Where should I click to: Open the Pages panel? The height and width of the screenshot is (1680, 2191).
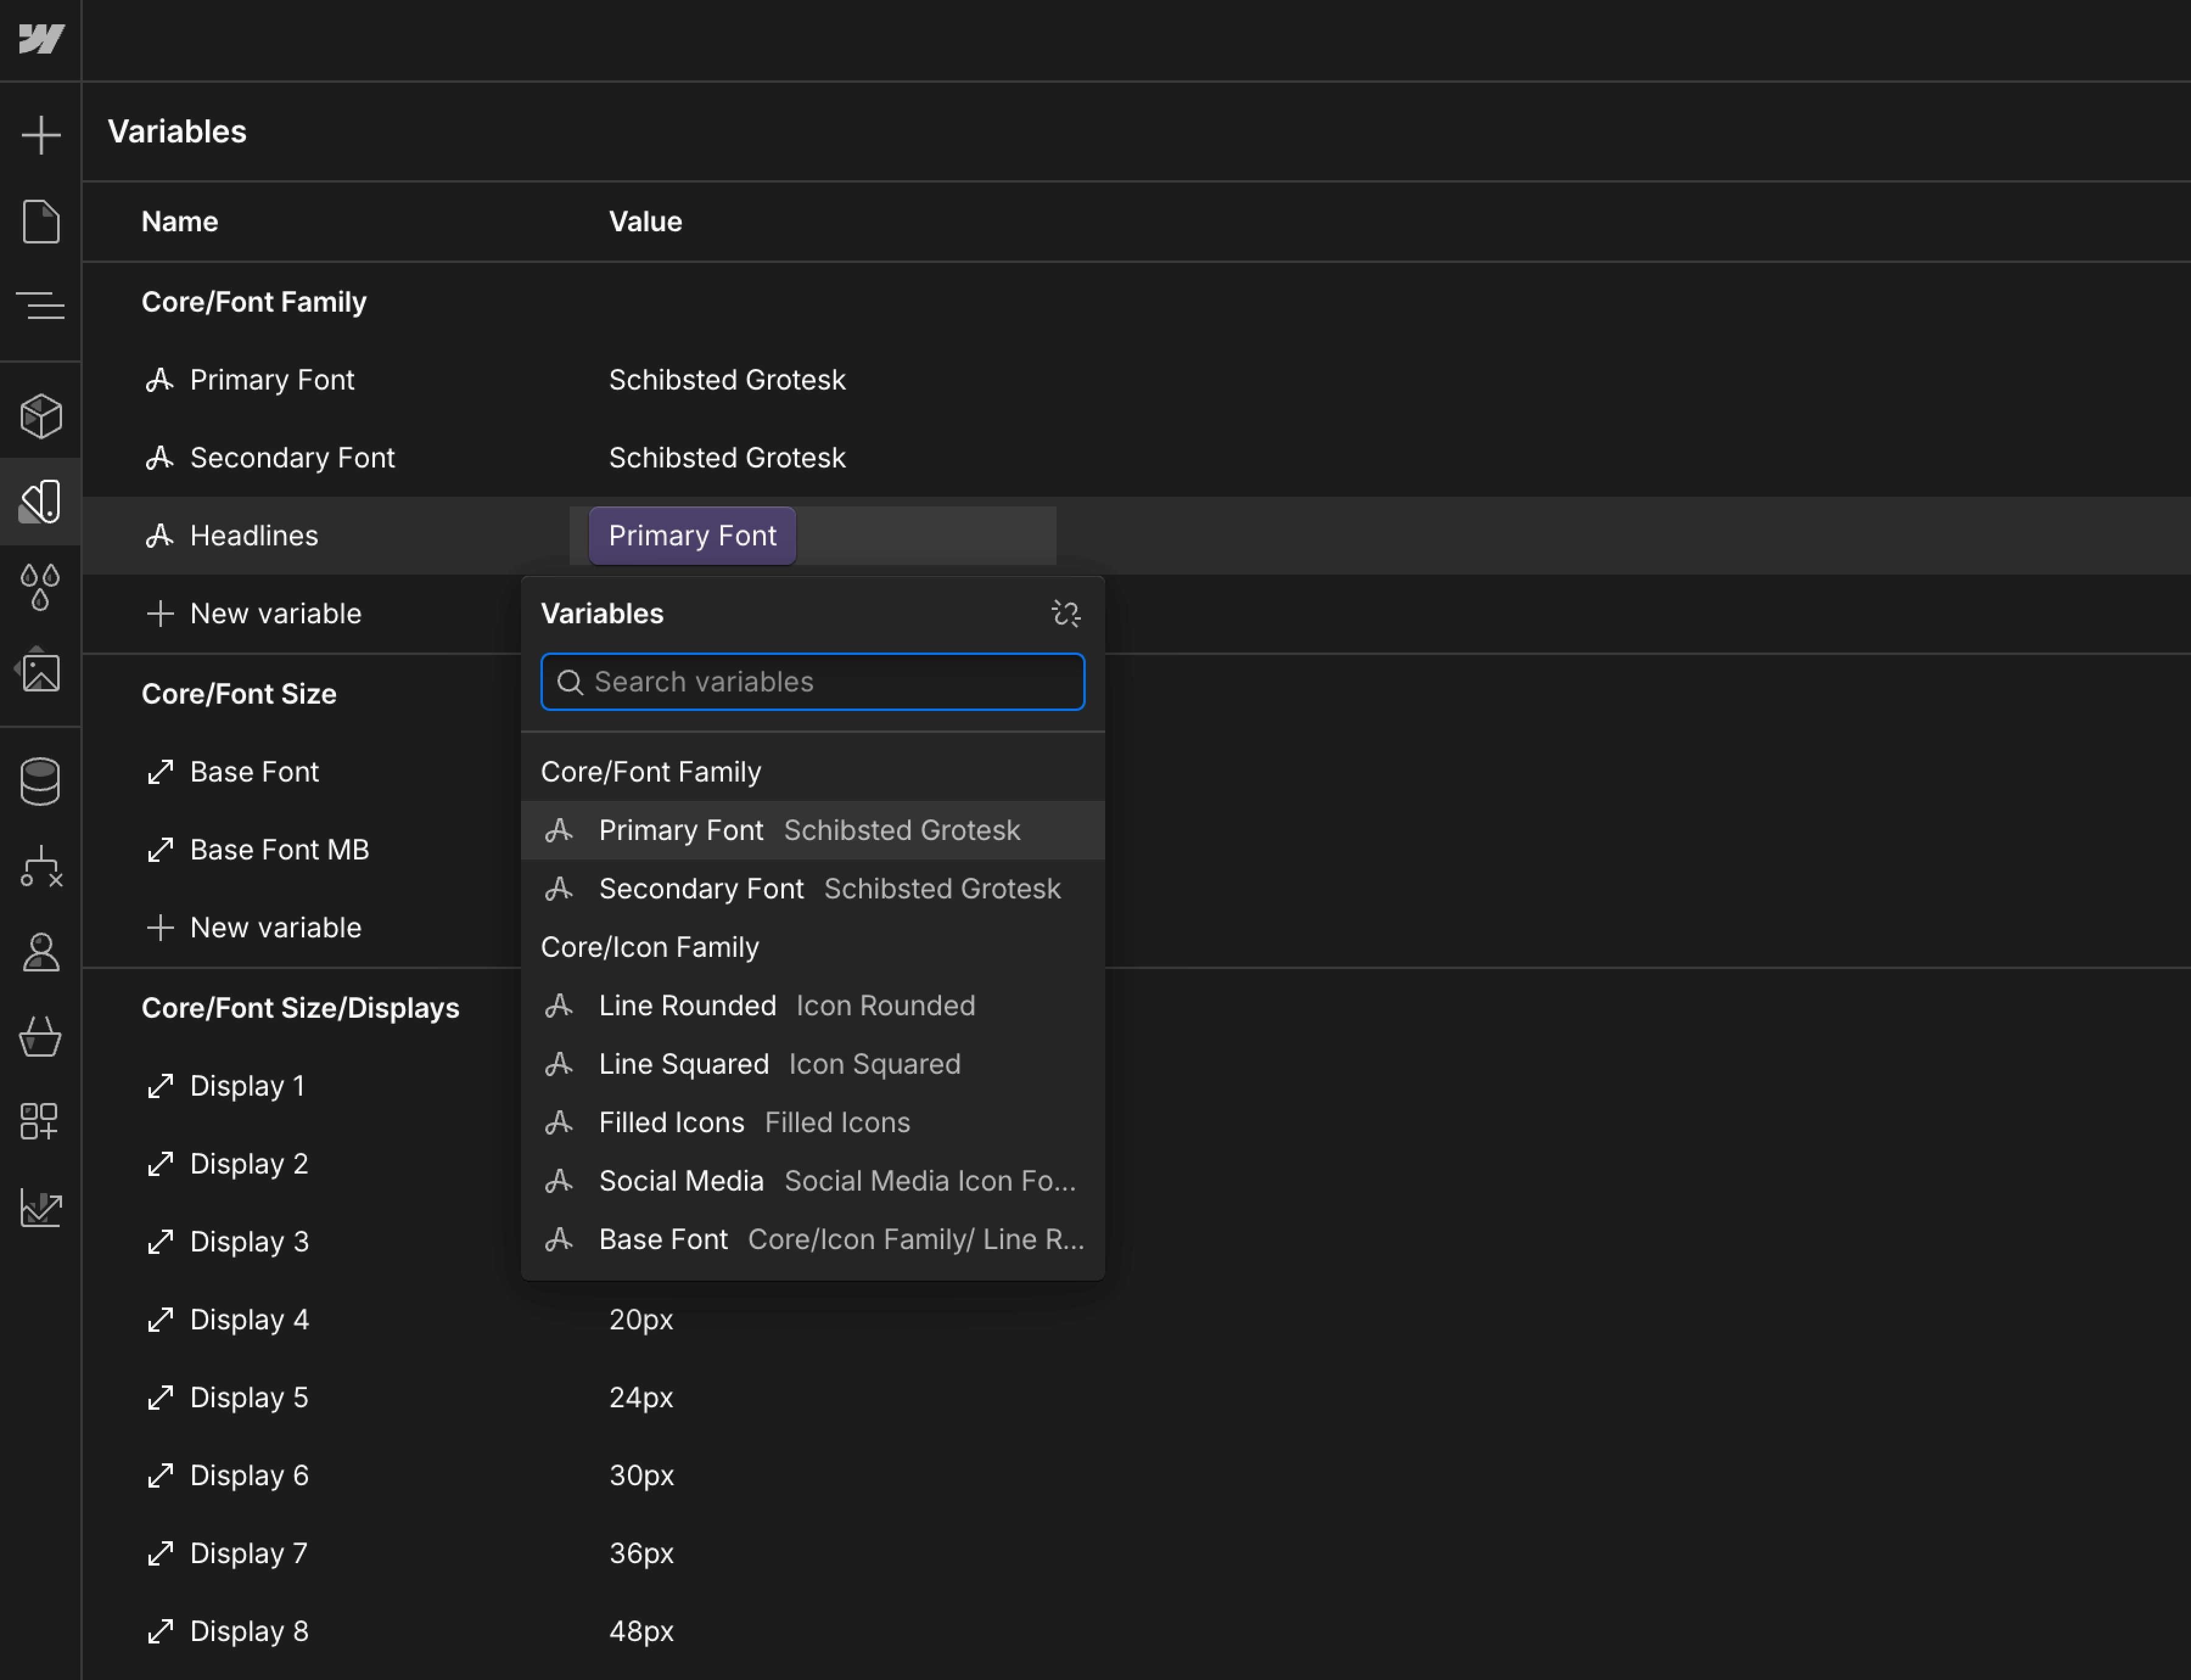[x=40, y=221]
